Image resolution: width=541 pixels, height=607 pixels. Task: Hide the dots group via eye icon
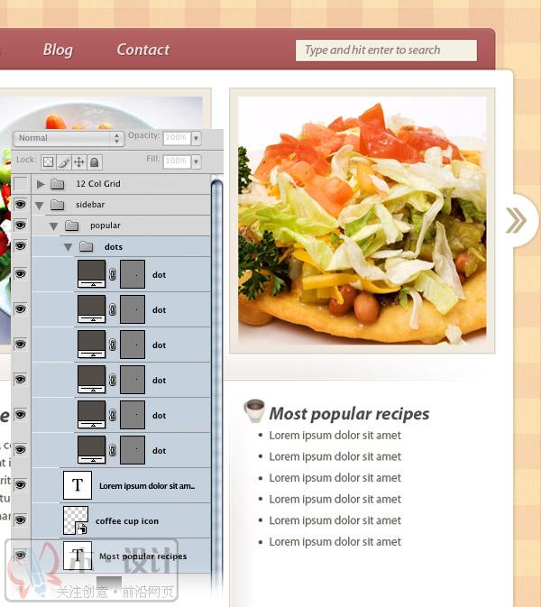(x=21, y=246)
